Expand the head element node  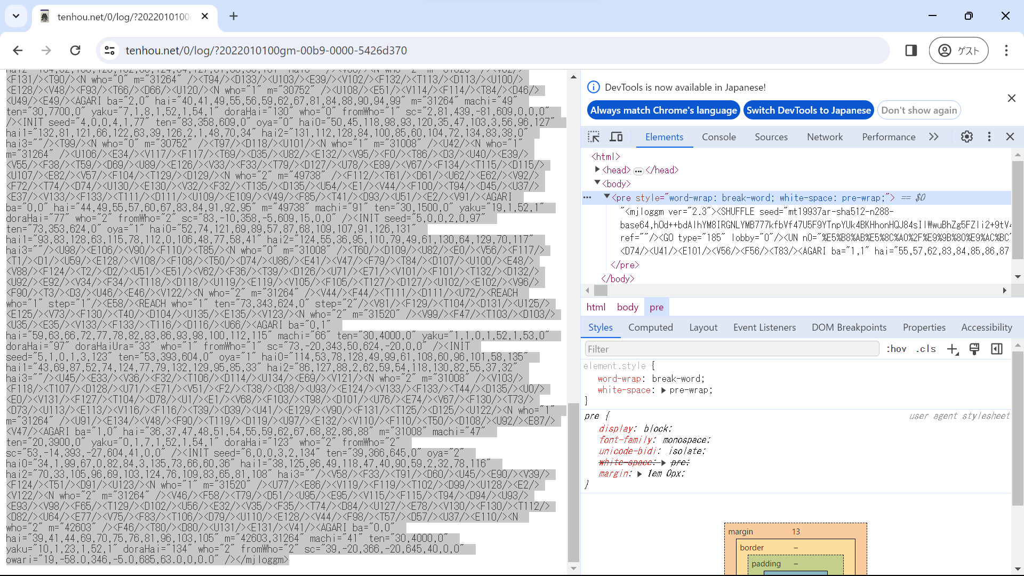(597, 170)
